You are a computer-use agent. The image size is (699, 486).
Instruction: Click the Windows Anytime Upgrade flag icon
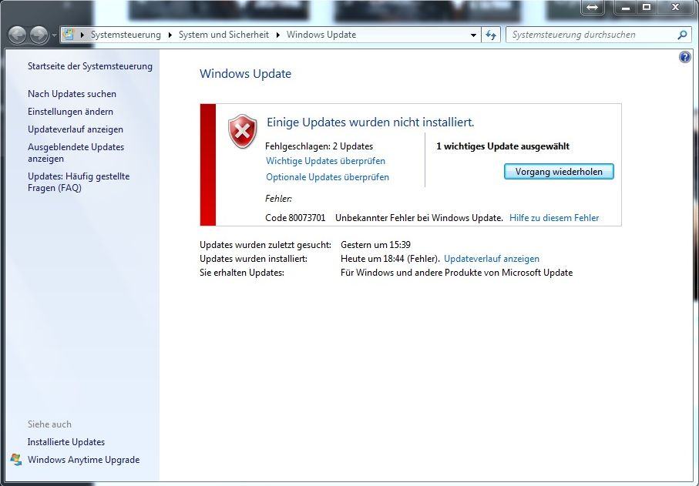16,460
